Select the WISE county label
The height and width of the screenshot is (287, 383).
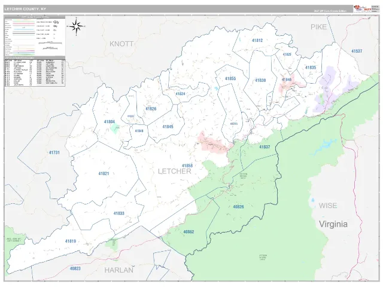point(328,206)
